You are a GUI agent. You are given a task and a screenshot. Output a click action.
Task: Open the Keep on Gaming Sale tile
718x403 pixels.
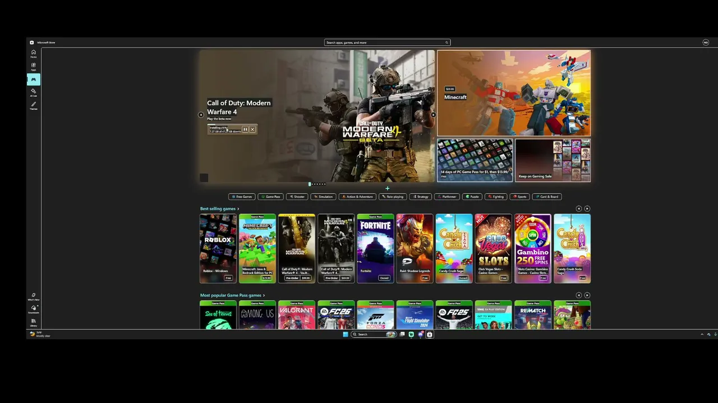(x=553, y=160)
